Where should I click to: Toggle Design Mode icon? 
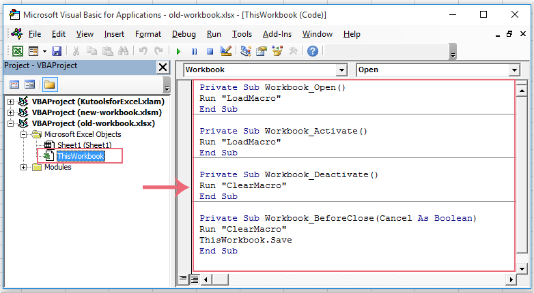(x=226, y=51)
